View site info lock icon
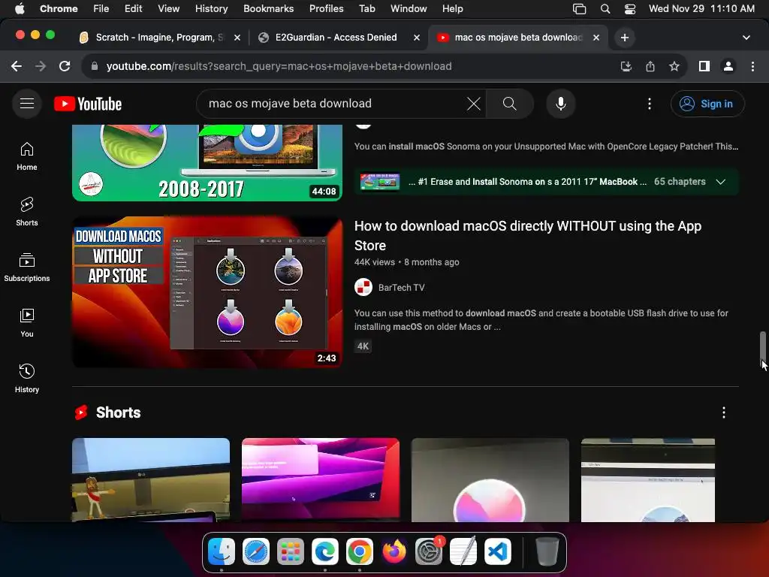This screenshot has height=577, width=769. 94,66
